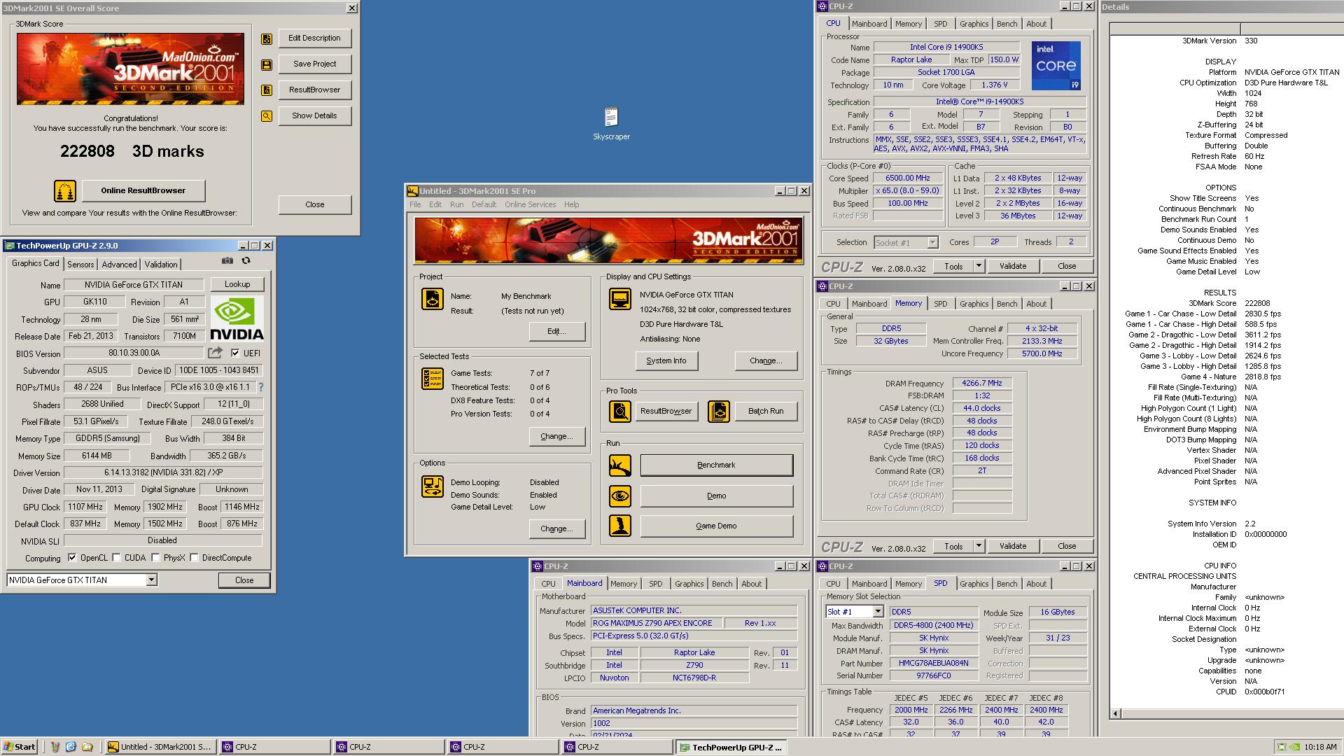Click the Online ResultBrowser trophy icon

(x=65, y=190)
